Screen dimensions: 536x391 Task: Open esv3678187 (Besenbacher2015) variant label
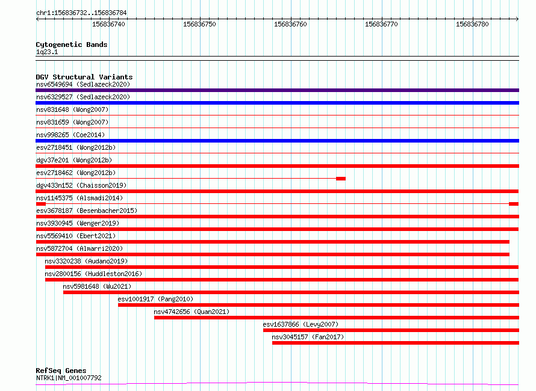(x=87, y=211)
